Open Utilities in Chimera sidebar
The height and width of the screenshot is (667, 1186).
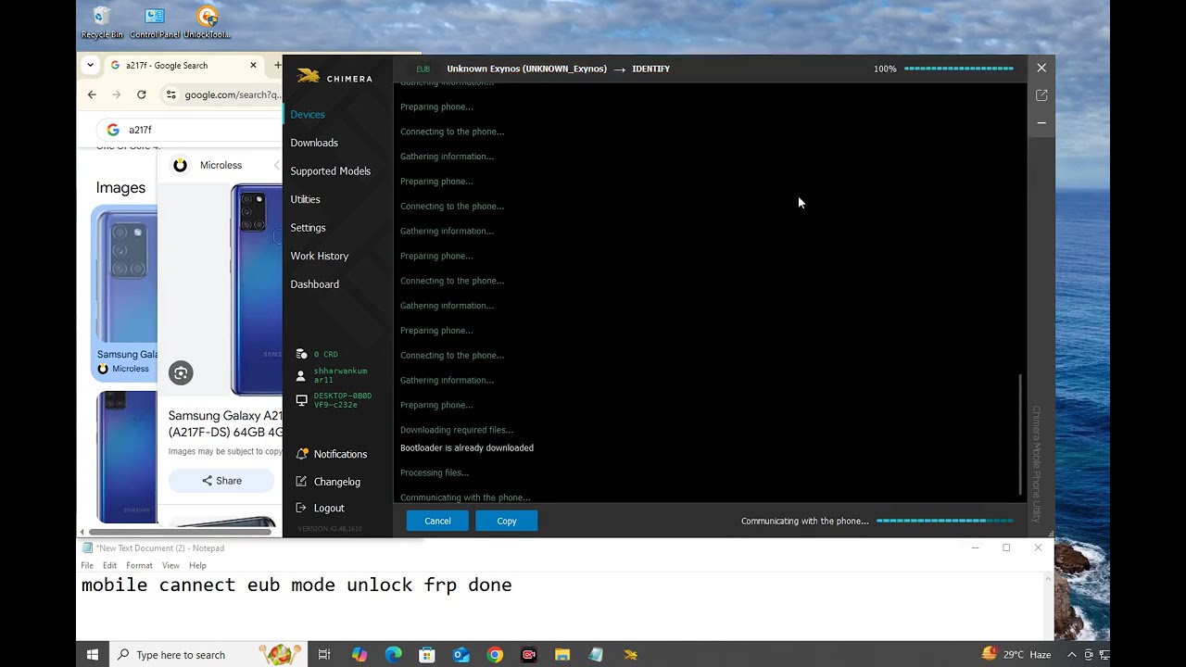click(305, 199)
